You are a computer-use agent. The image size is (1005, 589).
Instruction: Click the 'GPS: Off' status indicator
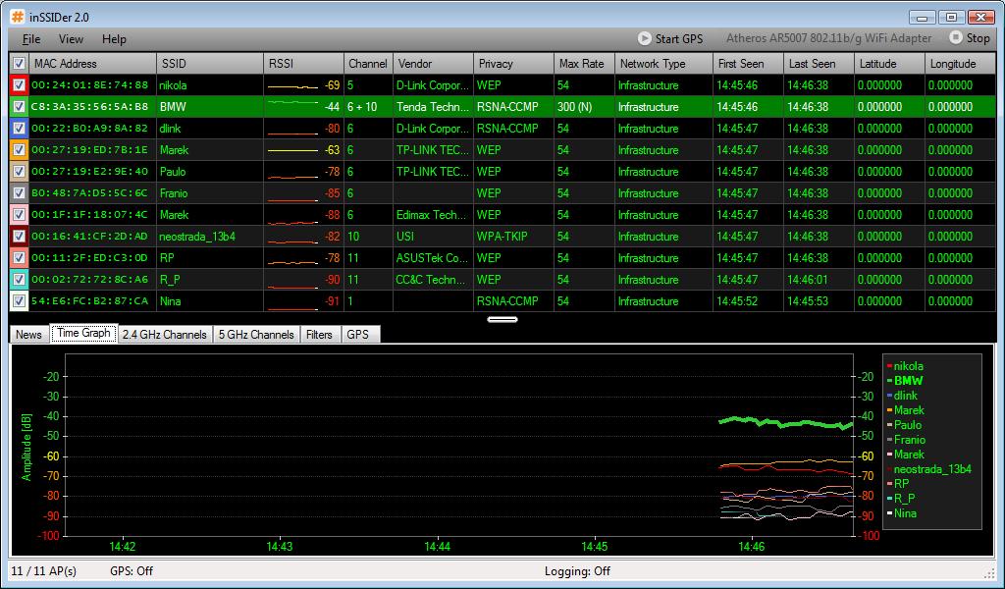[x=132, y=571]
